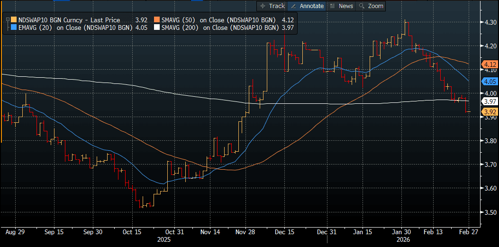Viewport: 499px width, 247px height.
Task: Click the Dec 15 date on the time axis
Action: pyautogui.click(x=284, y=232)
